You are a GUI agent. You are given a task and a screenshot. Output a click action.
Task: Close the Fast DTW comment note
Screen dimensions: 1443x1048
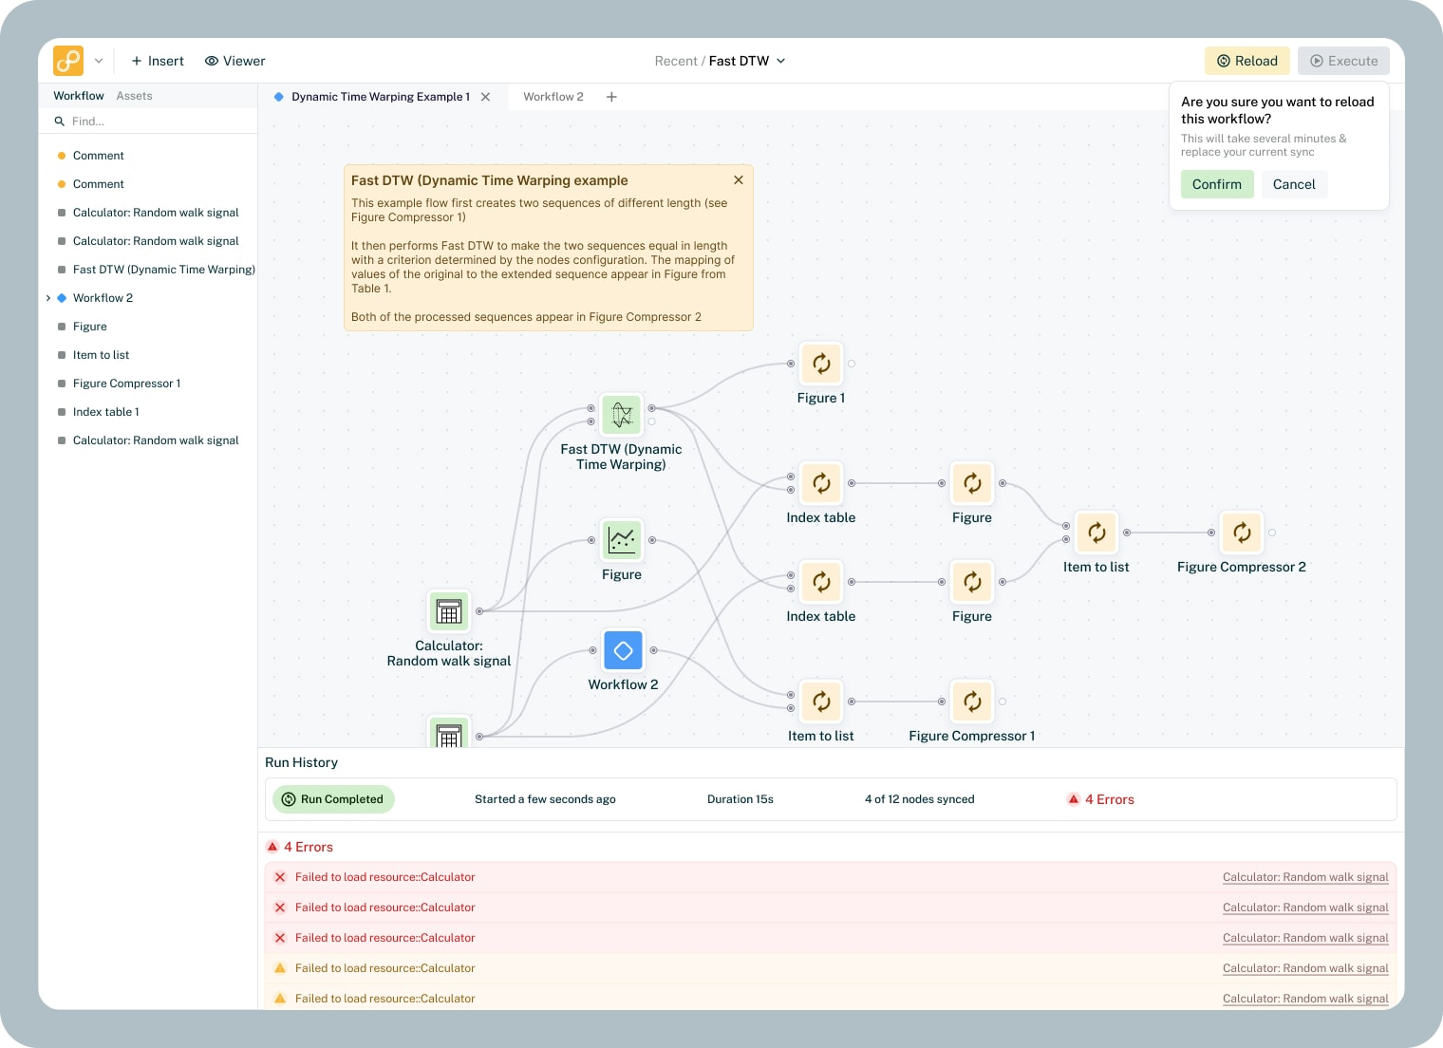(x=739, y=179)
